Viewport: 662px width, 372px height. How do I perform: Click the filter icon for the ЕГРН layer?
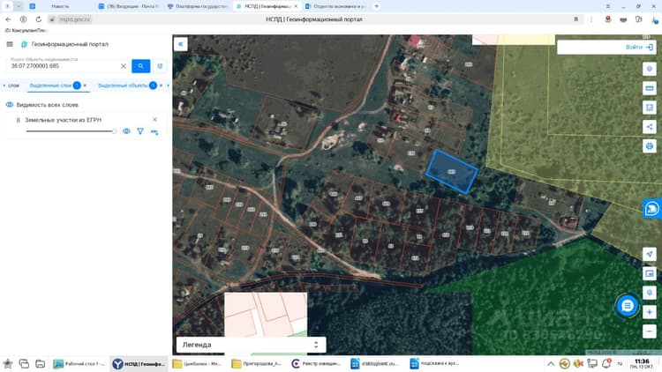(140, 131)
